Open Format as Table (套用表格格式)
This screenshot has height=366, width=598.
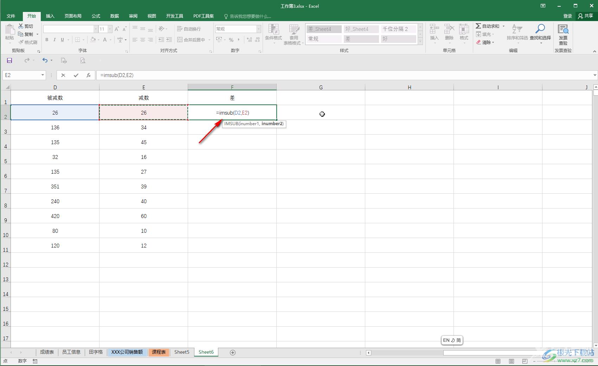click(x=294, y=34)
